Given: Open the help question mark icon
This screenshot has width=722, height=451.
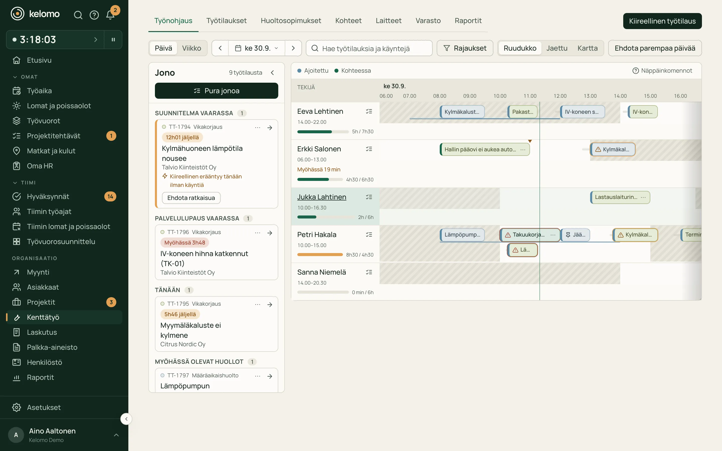Looking at the screenshot, I should point(94,15).
